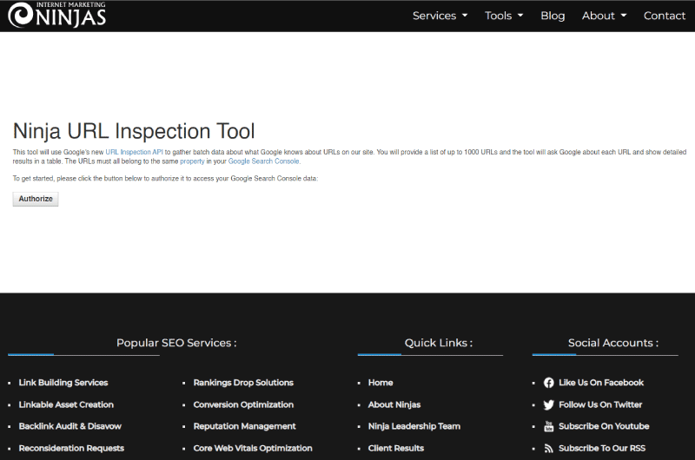Expand the About dropdown menu

point(604,16)
